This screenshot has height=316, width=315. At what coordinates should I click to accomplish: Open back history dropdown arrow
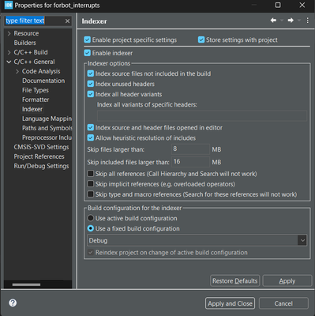(x=282, y=21)
